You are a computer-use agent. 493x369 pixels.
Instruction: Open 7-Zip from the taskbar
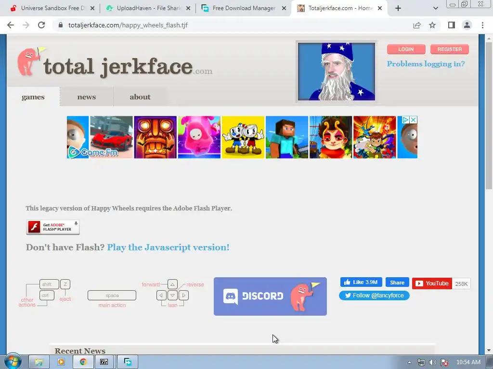[104, 362]
